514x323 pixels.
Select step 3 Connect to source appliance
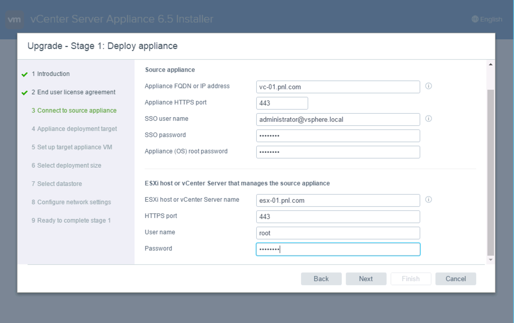click(x=74, y=111)
